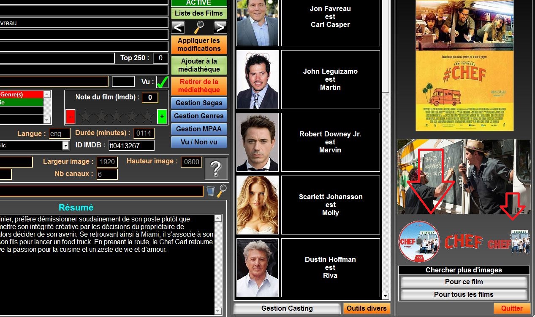Select Dustin Hoffman est Riva entry
Screen dimensions: 535x317
331,268
